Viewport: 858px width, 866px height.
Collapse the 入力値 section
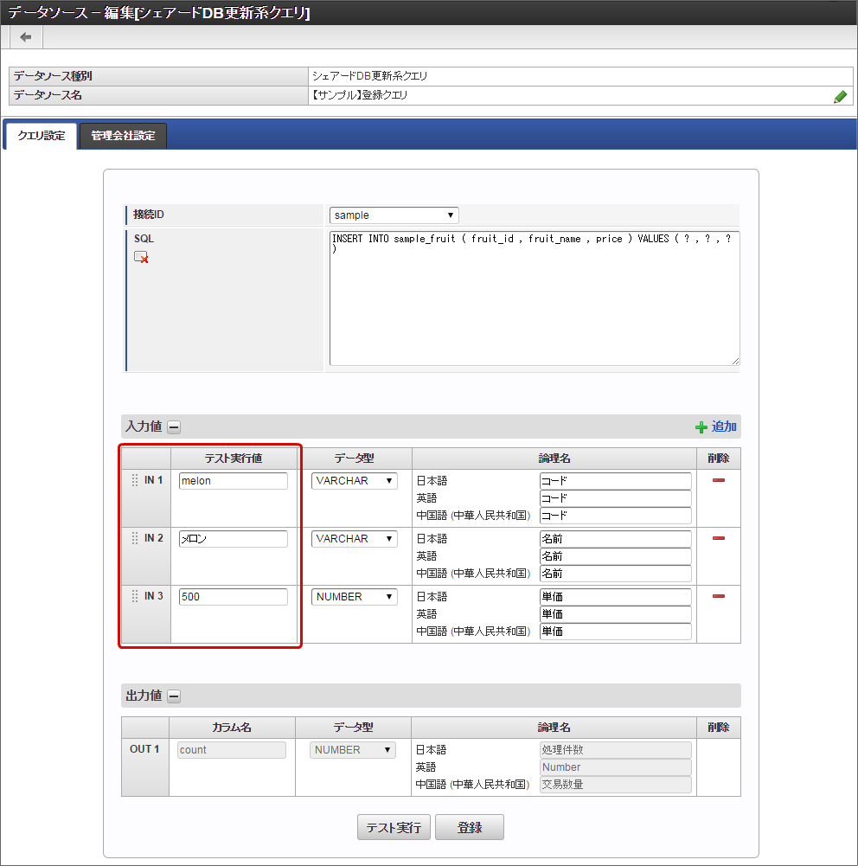pos(174,427)
